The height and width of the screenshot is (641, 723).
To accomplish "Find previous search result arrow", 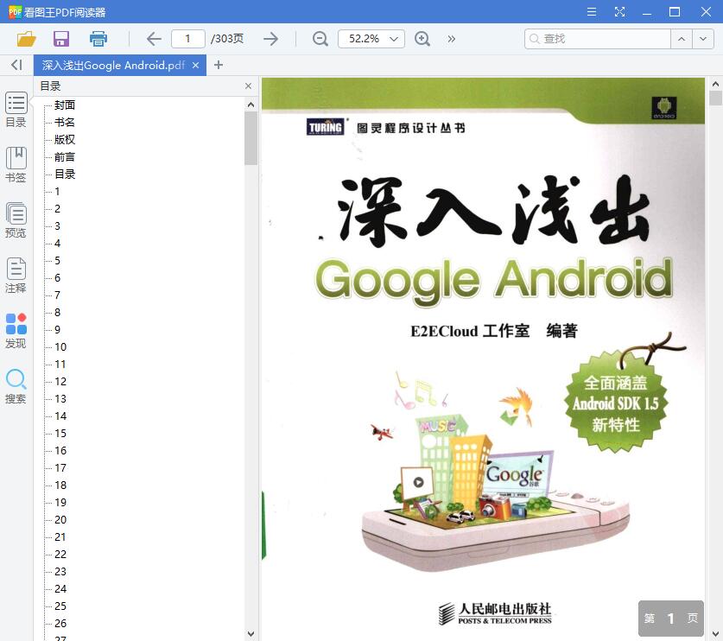I will (682, 39).
